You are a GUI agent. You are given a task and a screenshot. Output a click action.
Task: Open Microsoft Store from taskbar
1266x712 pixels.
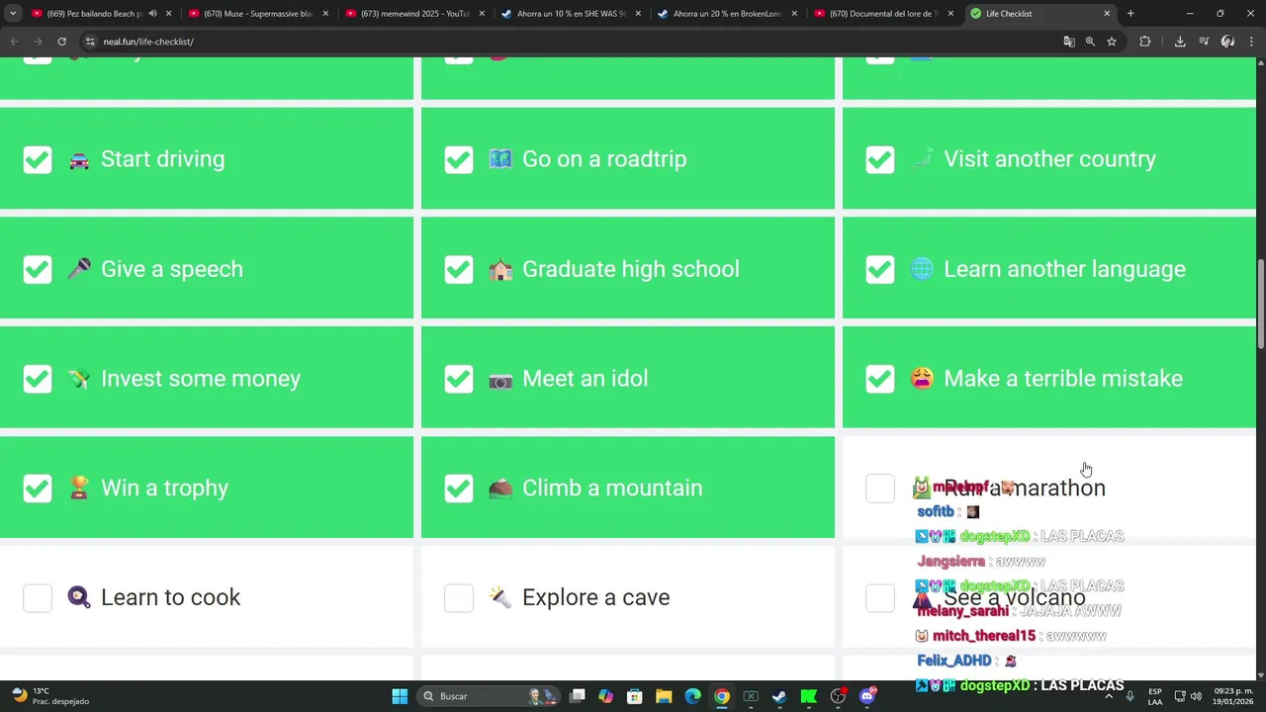[x=635, y=696]
